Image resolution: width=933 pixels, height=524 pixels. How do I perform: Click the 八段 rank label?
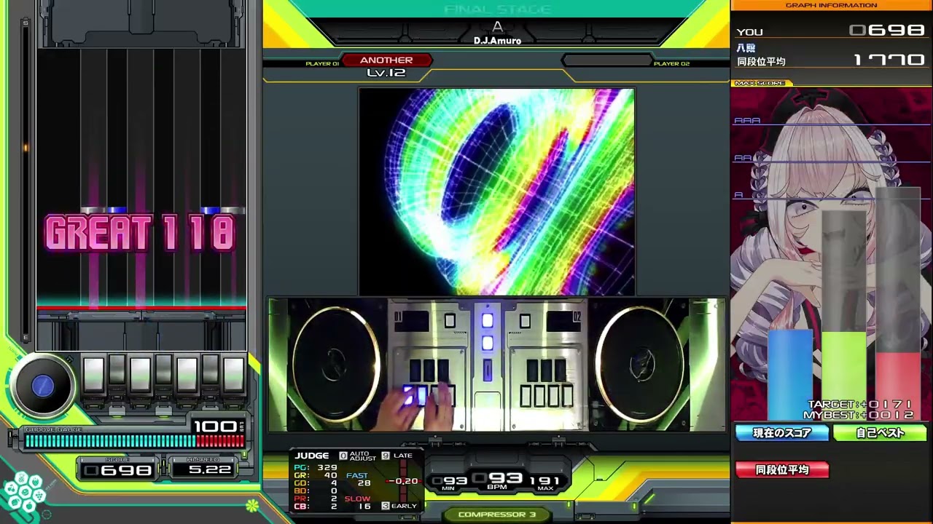click(746, 47)
